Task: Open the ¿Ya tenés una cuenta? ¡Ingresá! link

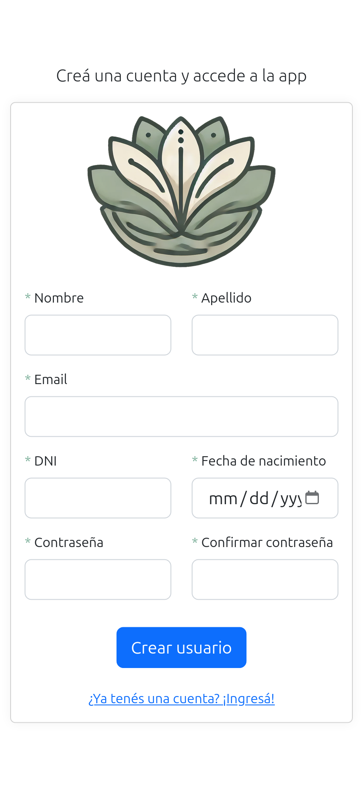Action: [181, 698]
